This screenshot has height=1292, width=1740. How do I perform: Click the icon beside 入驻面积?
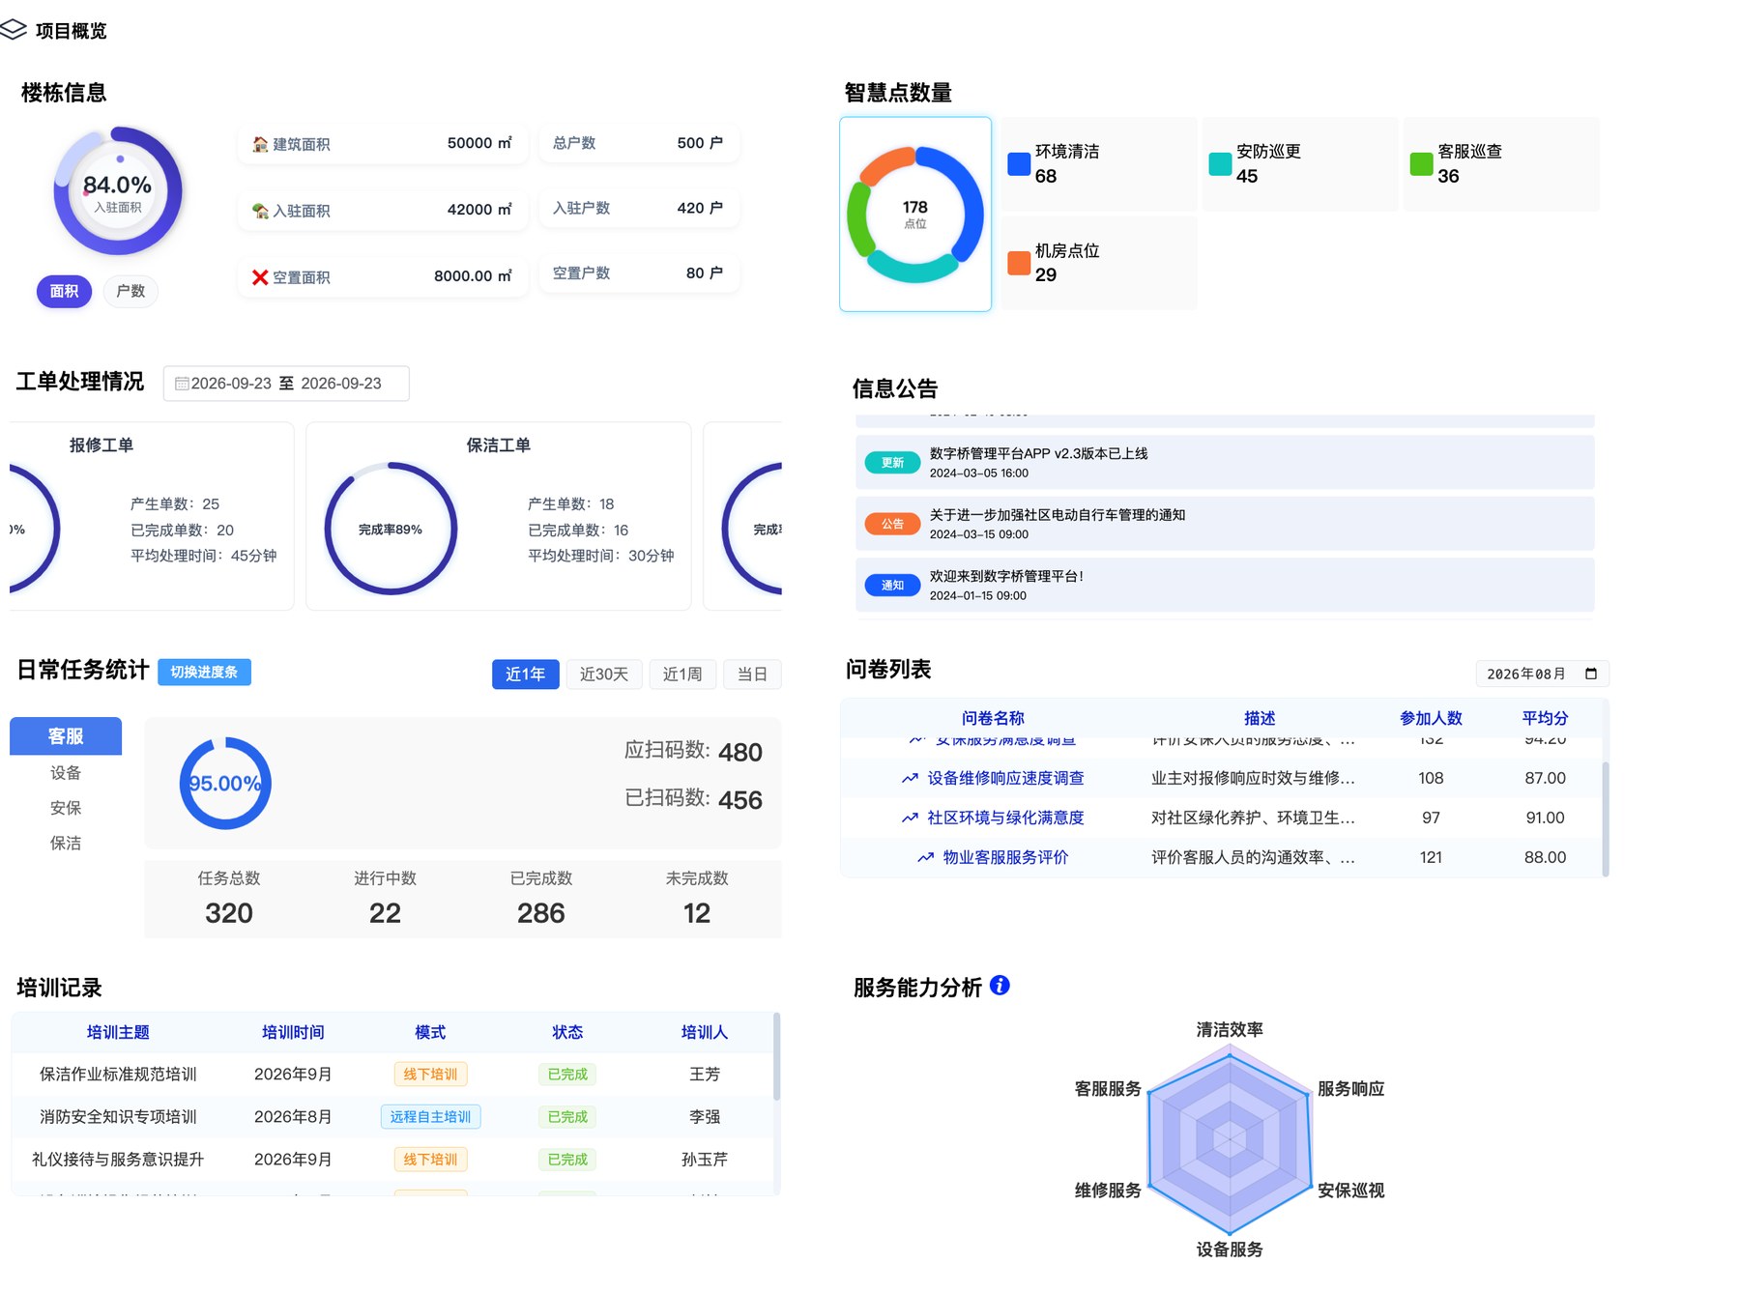260,211
